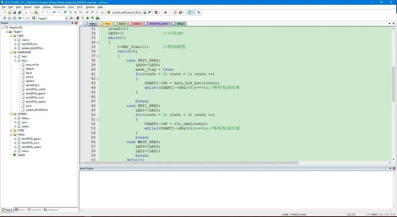This screenshot has height=217, width=397.
Task: Navigate backwards with the blue left arrow
Action: tap(54, 12)
